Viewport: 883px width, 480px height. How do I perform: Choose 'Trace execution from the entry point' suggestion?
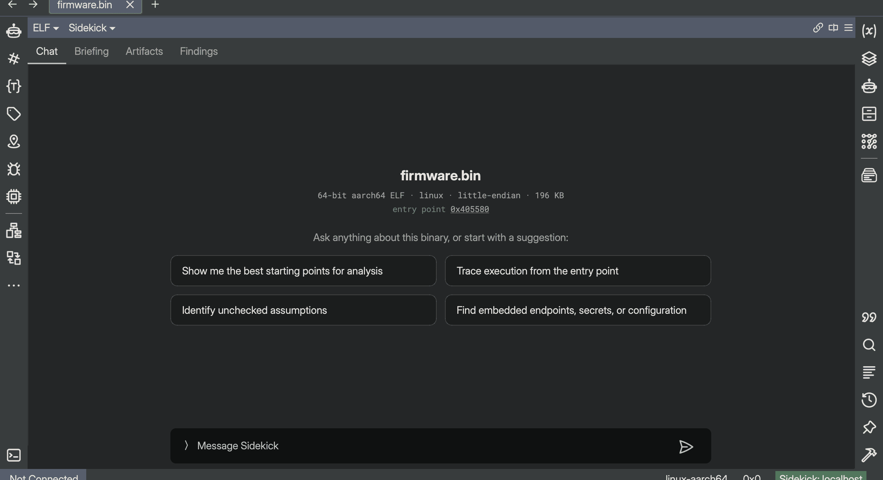(x=578, y=271)
